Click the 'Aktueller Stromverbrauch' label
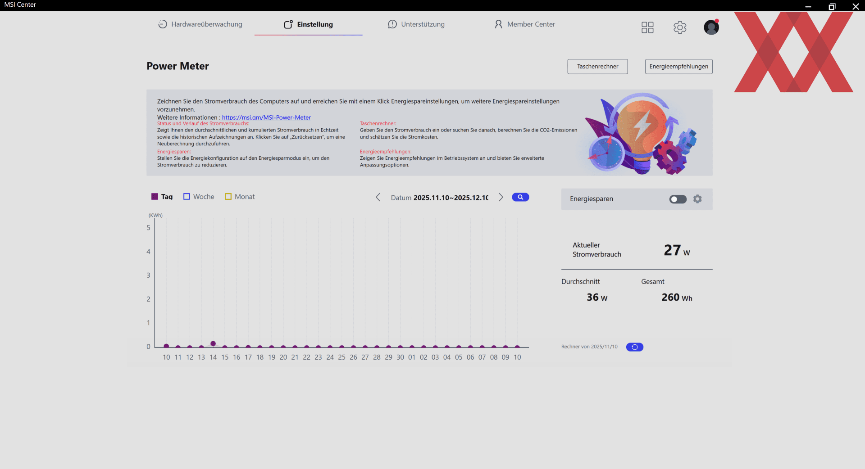The height and width of the screenshot is (469, 865). pyautogui.click(x=597, y=250)
